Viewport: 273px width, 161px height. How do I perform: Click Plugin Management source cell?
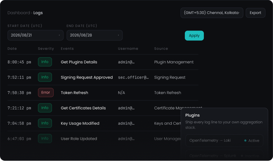pyautogui.click(x=174, y=62)
